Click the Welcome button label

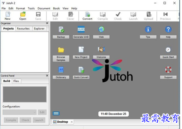pos(101,57)
